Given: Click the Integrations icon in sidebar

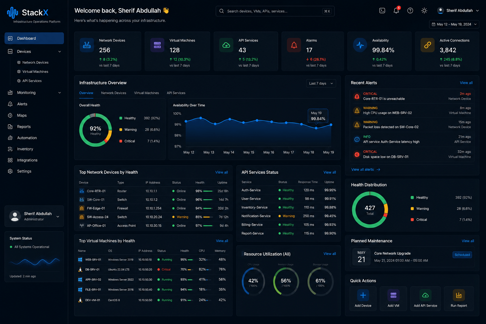Looking at the screenshot, I should click(x=10, y=160).
